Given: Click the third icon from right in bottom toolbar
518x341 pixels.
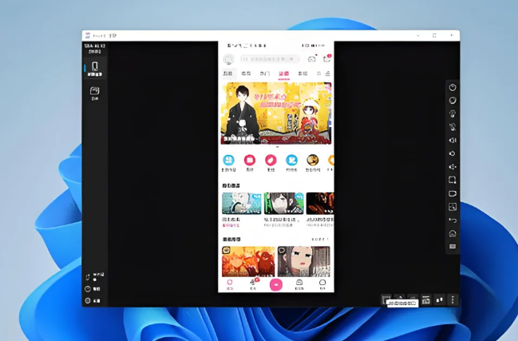Looking at the screenshot, I should 426,299.
